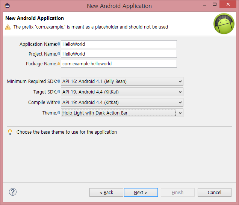Go to previous page with Back button
239x205 pixels.
[106, 193]
